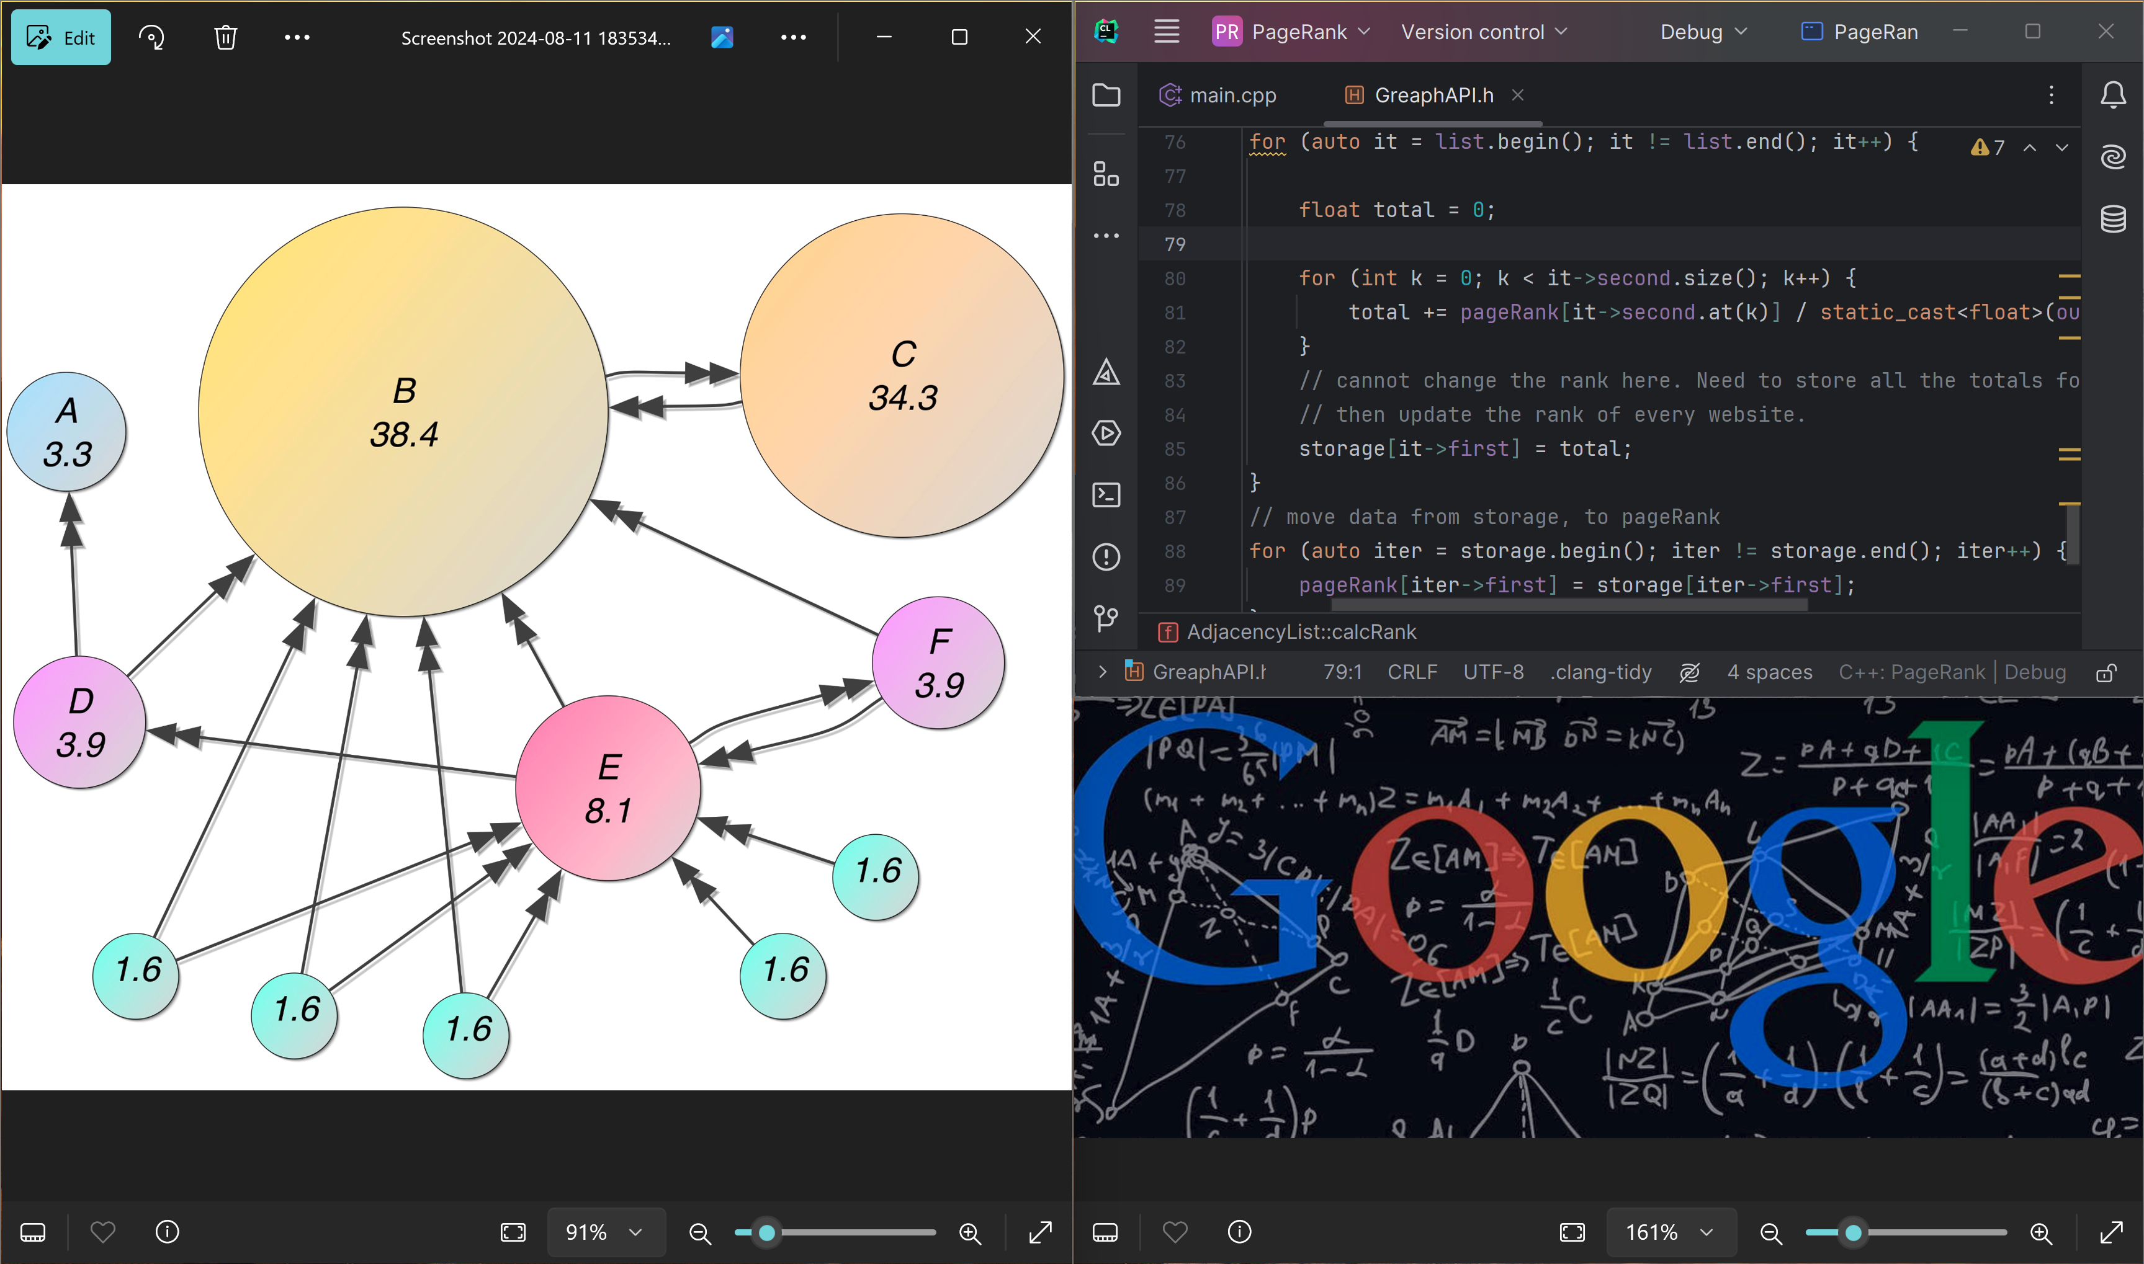The image size is (2144, 1264).
Task: Expand the status bar navigation chevron
Action: (x=1103, y=672)
